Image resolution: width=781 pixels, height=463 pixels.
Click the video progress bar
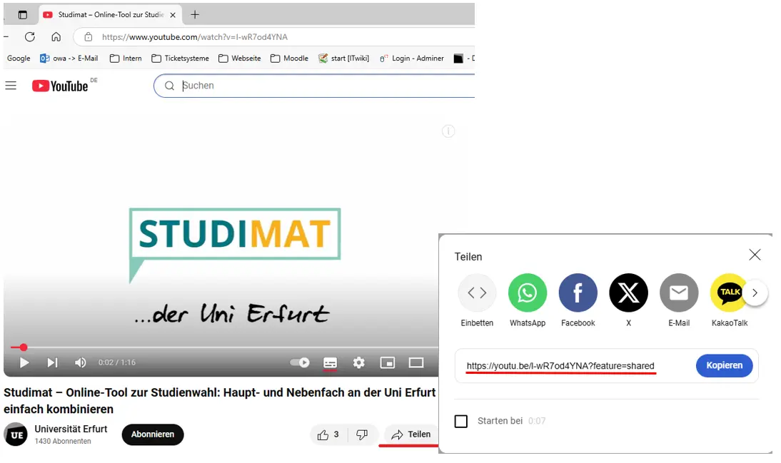pos(214,347)
